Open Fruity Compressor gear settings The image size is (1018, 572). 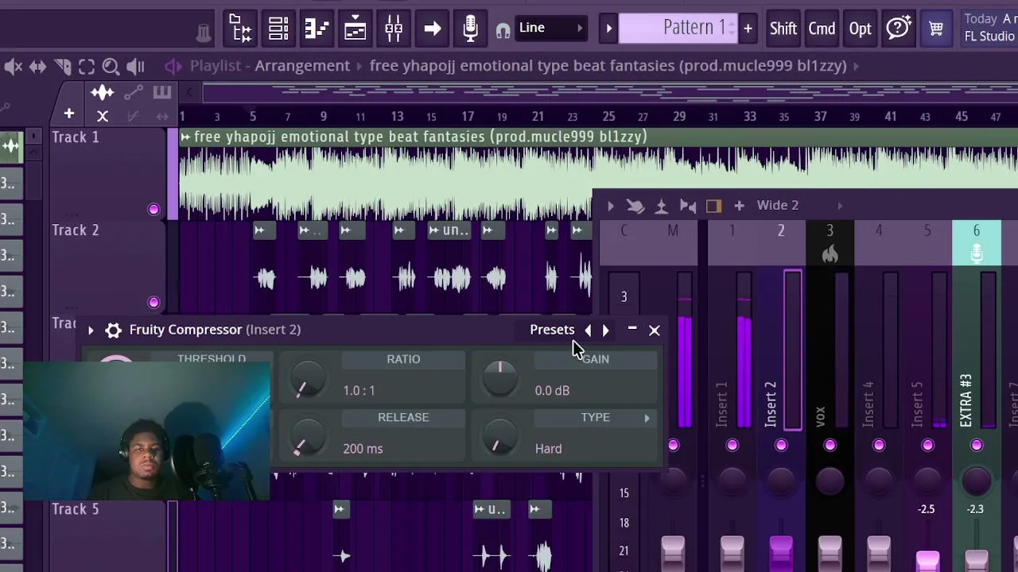click(x=114, y=330)
